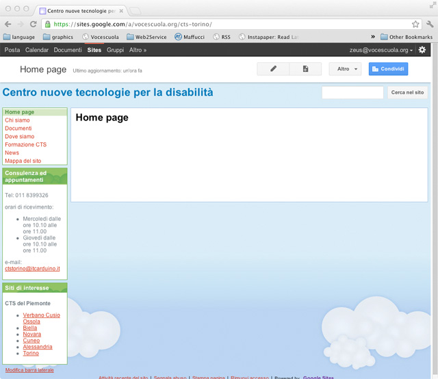Open the Formazione CTS sidebar link
The height and width of the screenshot is (379, 438).
25,145
